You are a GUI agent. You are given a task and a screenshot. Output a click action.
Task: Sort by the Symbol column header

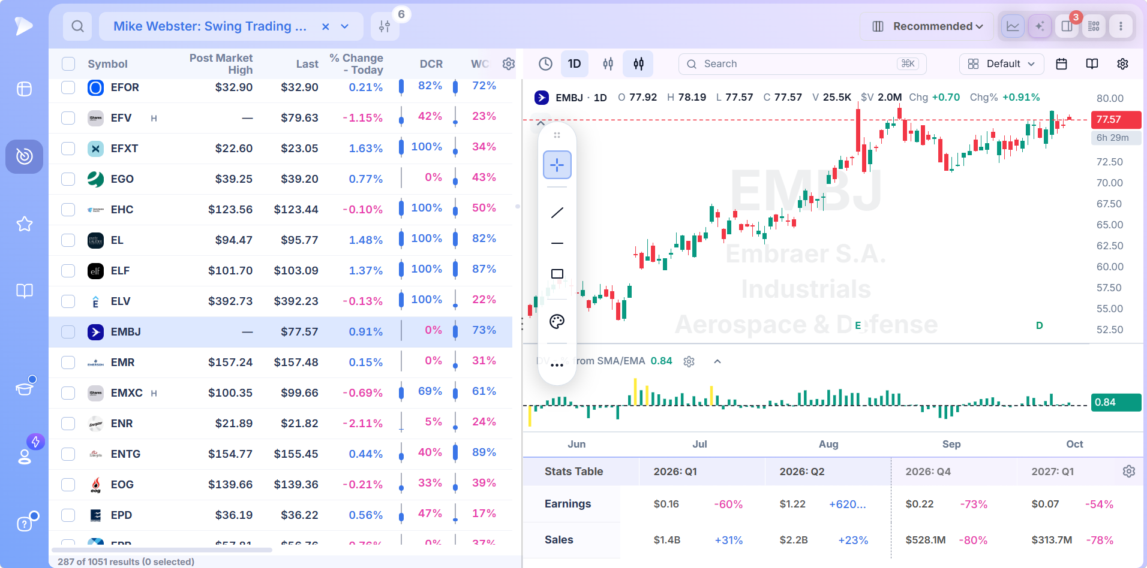pos(107,64)
